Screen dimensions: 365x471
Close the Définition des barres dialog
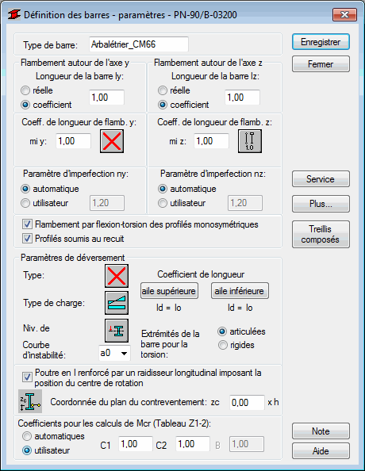[344, 14]
